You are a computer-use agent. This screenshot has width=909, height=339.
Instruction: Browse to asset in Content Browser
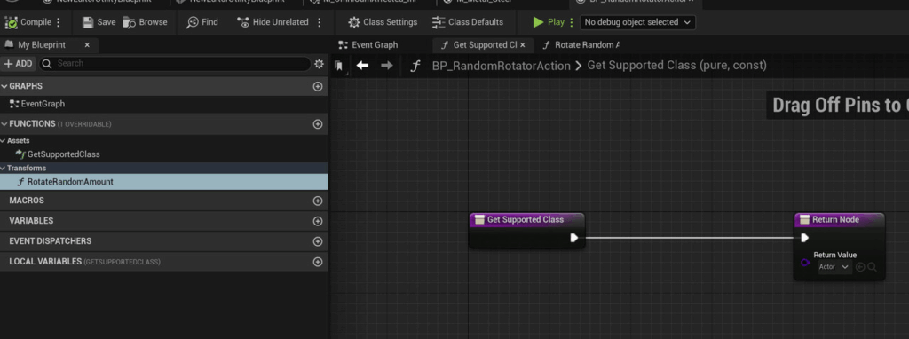[x=145, y=22]
